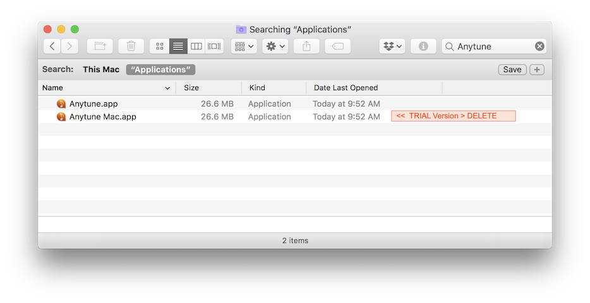
Task: Switch to icon view mode
Action: [159, 46]
